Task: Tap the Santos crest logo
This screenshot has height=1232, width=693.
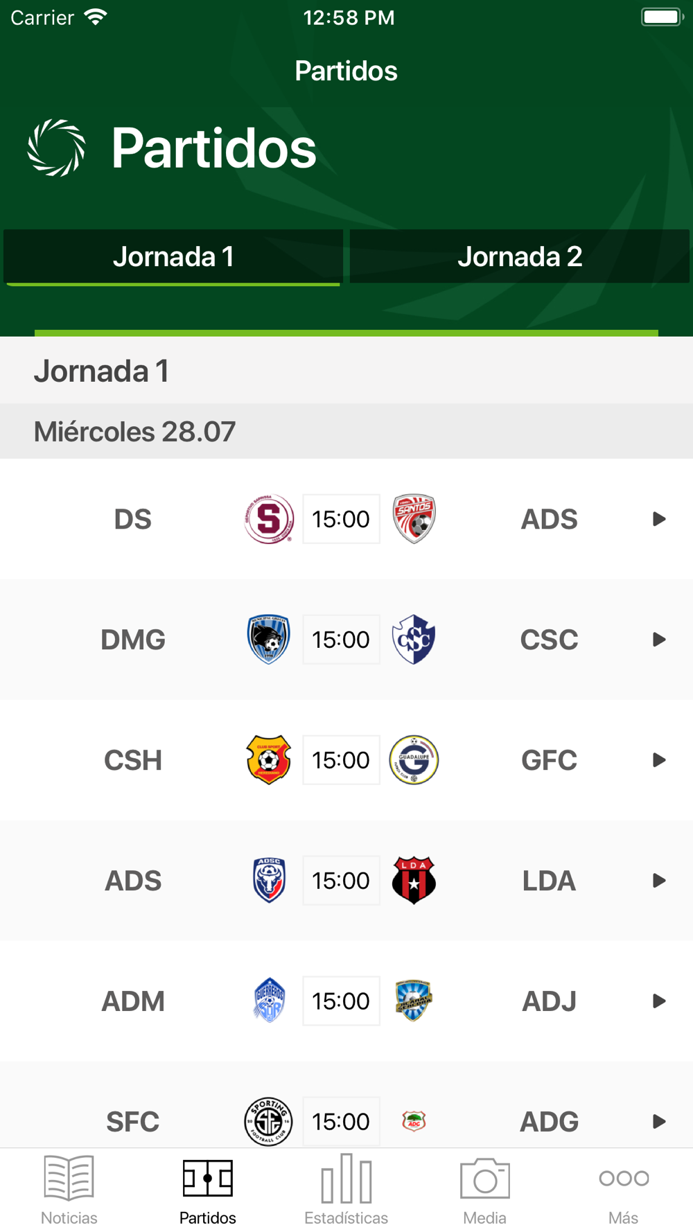Action: tap(414, 519)
